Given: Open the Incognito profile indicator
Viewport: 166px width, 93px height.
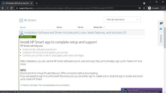Looking at the screenshot, I should pyautogui.click(x=154, y=8).
